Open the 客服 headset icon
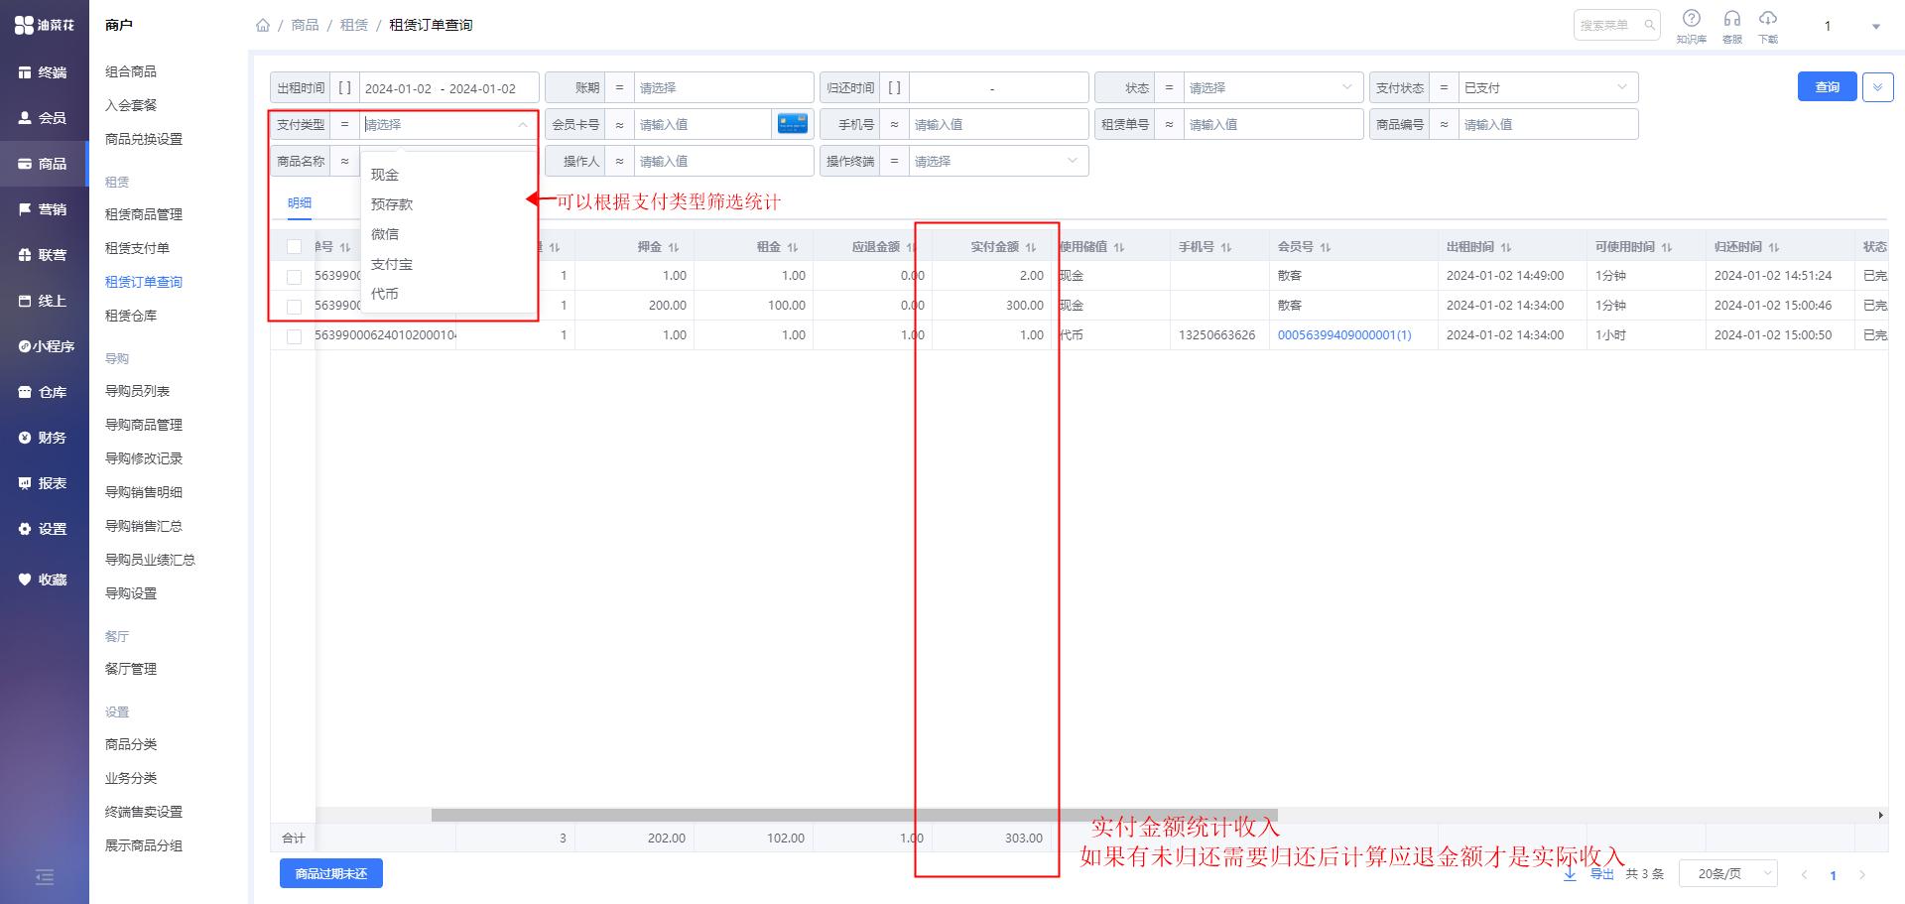Screen dimensions: 1905x904 [1732, 18]
